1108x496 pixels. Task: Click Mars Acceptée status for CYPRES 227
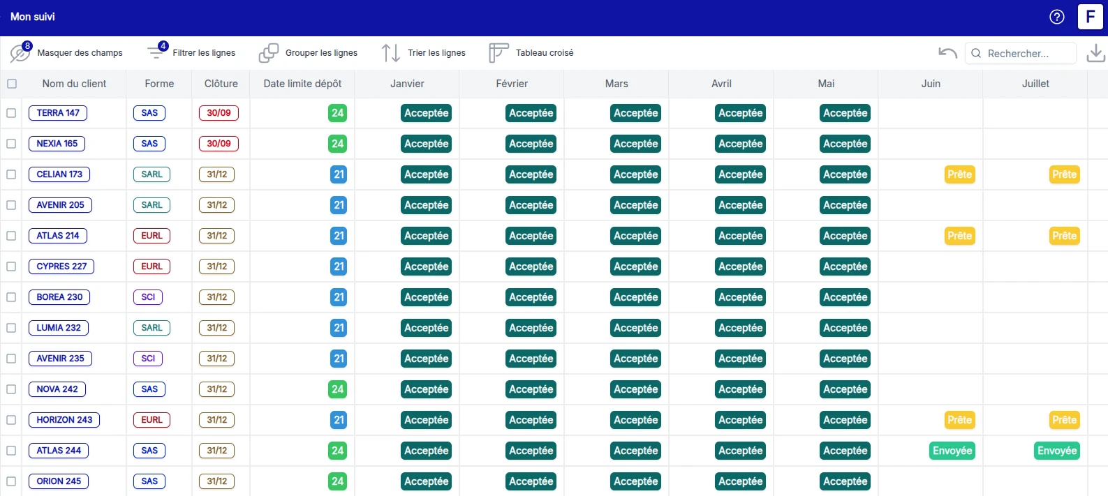pyautogui.click(x=635, y=266)
